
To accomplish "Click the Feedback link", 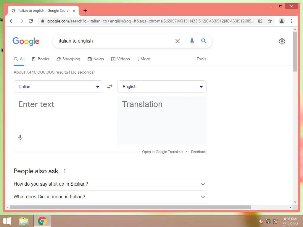I will [x=199, y=152].
